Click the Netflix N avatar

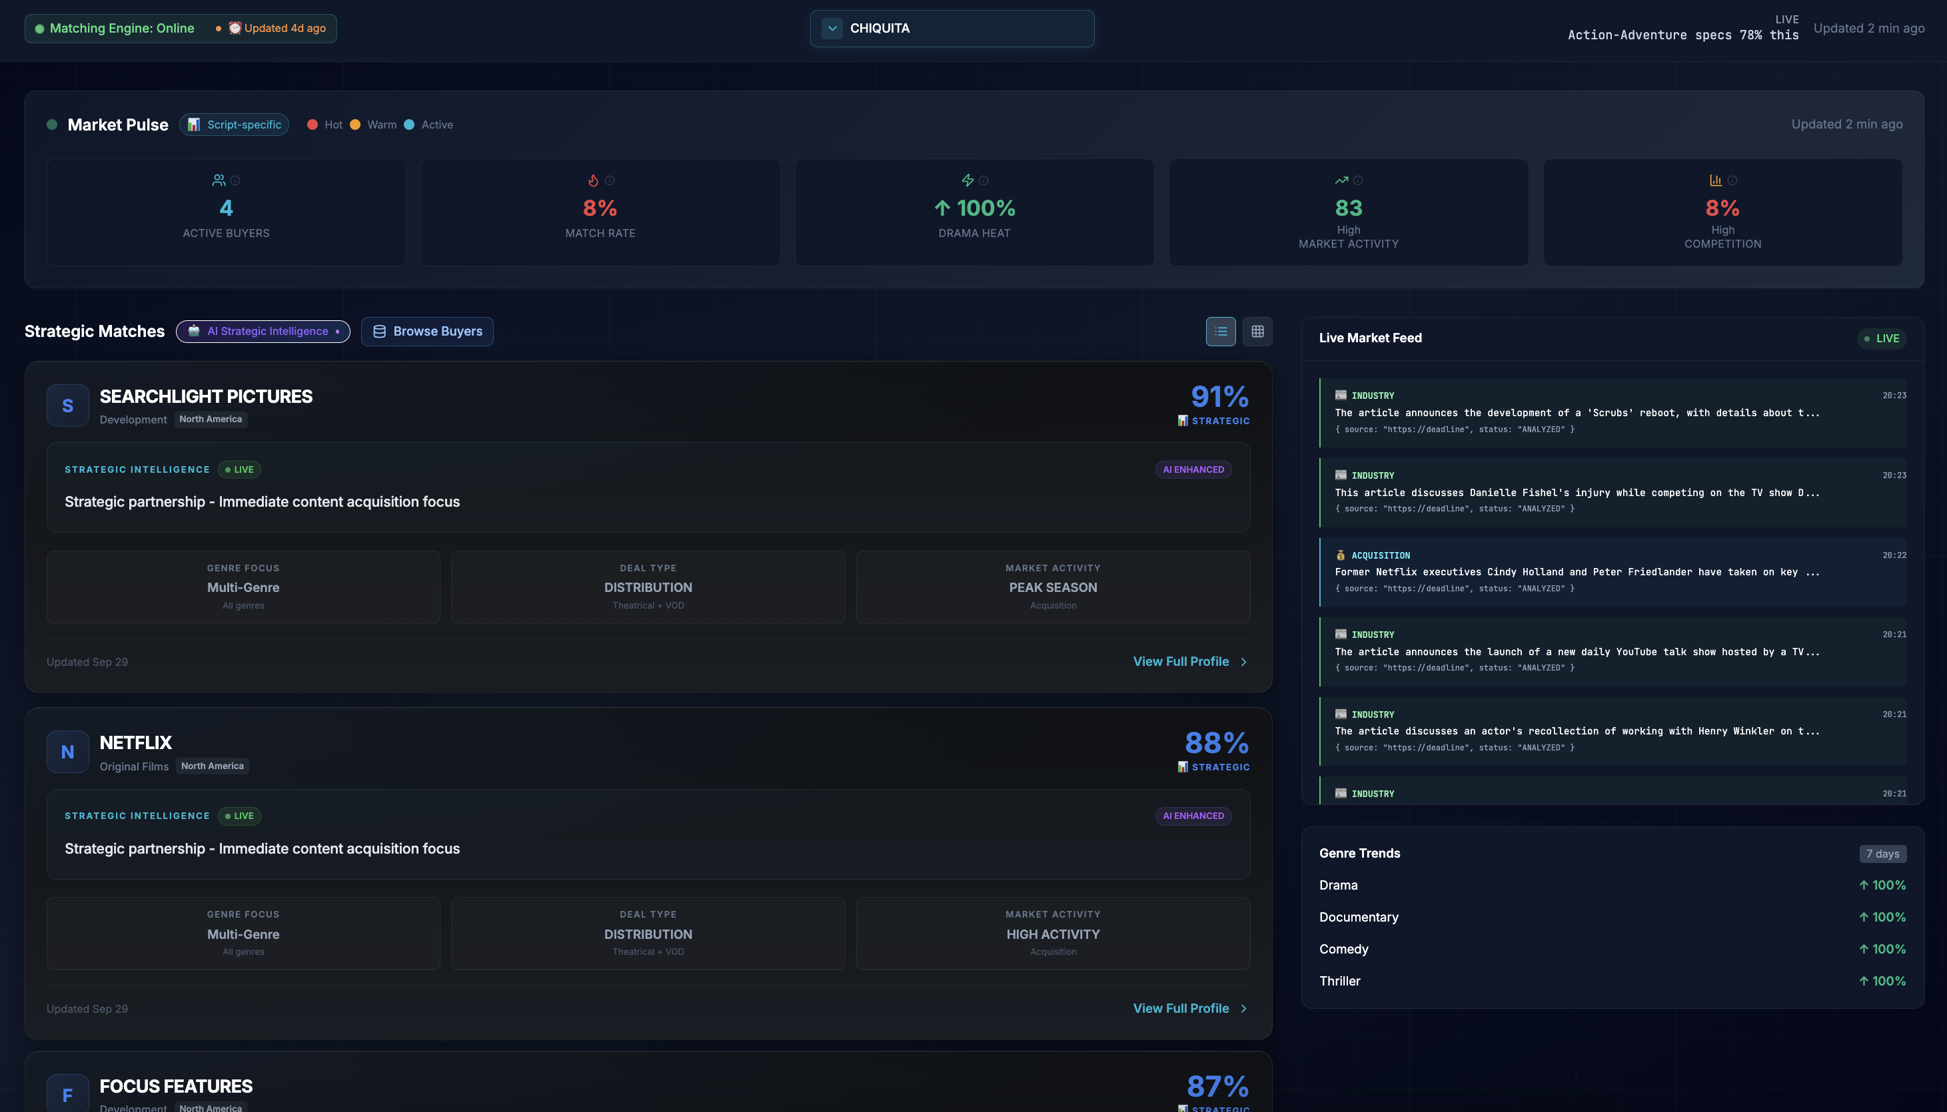[x=67, y=752]
